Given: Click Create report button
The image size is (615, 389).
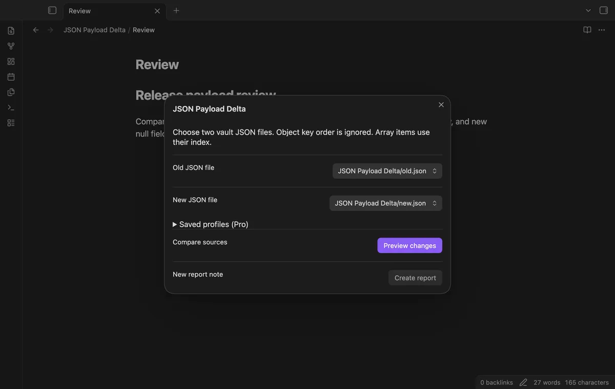Looking at the screenshot, I should pyautogui.click(x=415, y=278).
